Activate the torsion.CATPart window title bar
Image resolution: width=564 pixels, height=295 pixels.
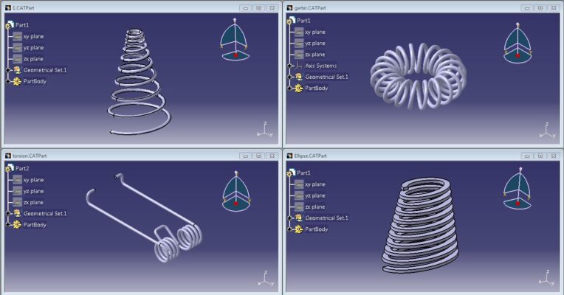[111, 156]
